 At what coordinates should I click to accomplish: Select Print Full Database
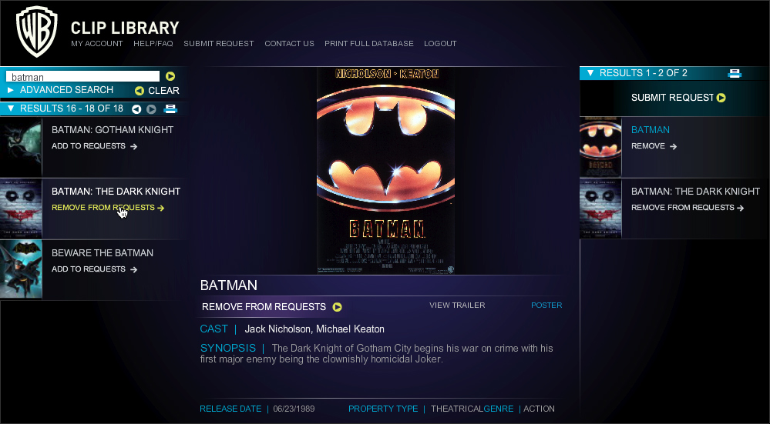(x=368, y=44)
